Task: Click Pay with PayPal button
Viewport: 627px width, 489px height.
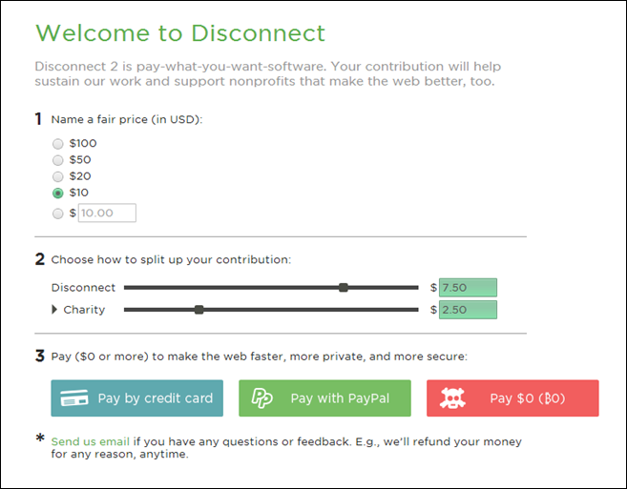Action: [x=324, y=398]
